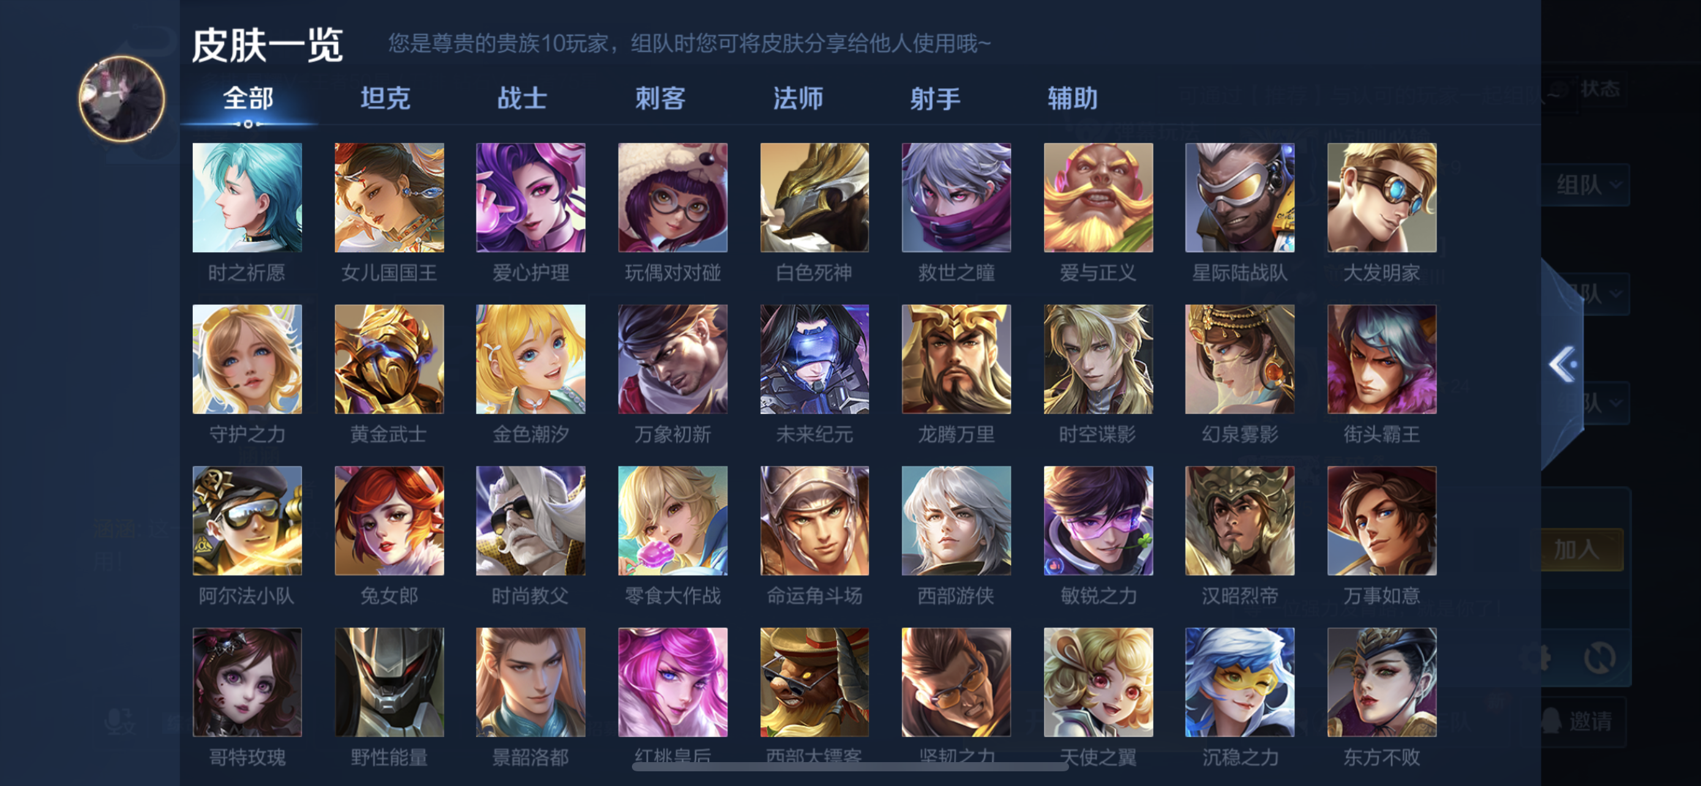Image resolution: width=1701 pixels, height=786 pixels.
Task: Select the 龙腾万里 skin icon
Action: point(956,359)
